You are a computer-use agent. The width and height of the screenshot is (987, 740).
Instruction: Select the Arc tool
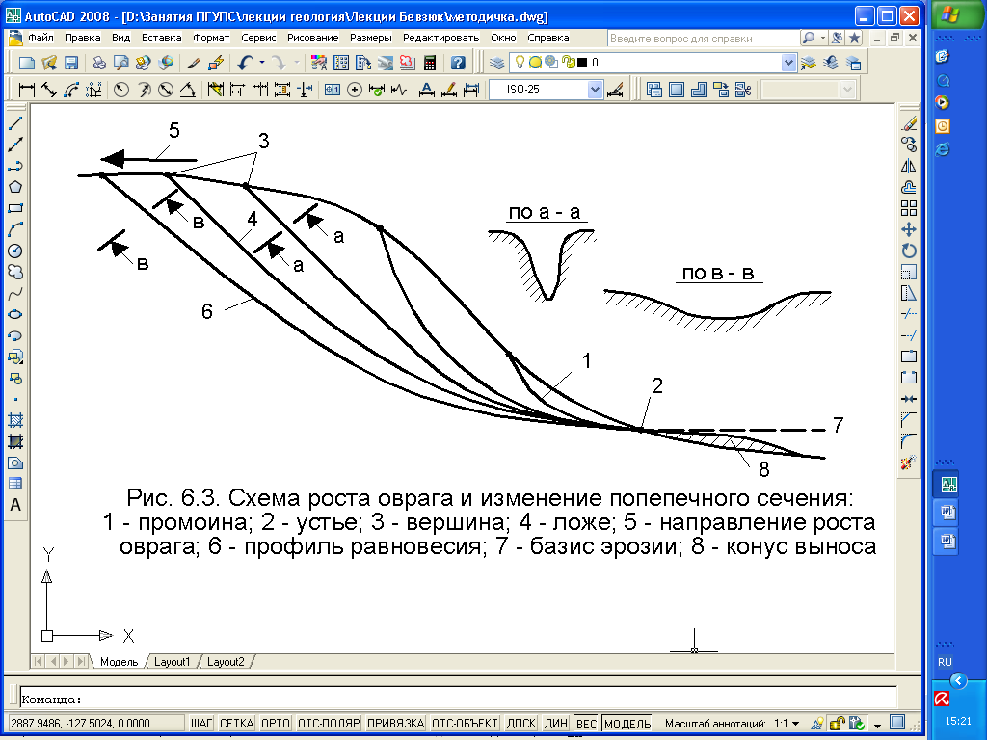coord(15,229)
